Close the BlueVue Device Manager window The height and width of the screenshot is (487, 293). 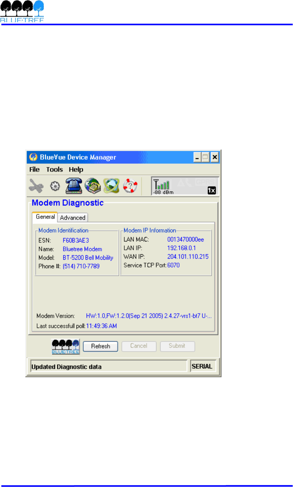pyautogui.click(x=214, y=157)
